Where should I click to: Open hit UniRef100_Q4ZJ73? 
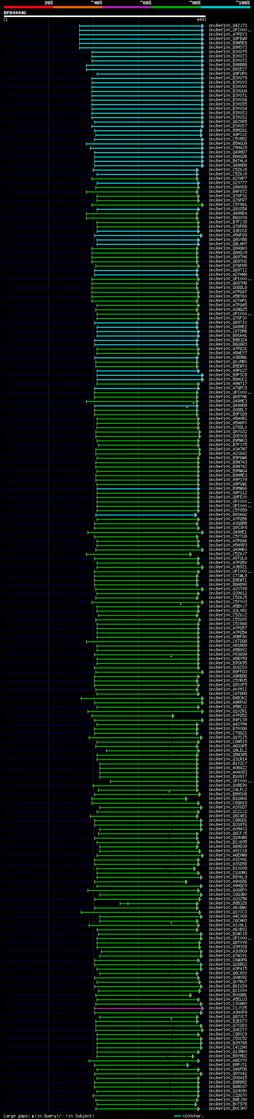[228, 26]
